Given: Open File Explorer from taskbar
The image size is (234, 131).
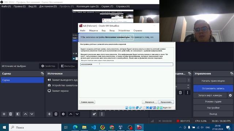Looking at the screenshot, I should [x=84, y=127].
